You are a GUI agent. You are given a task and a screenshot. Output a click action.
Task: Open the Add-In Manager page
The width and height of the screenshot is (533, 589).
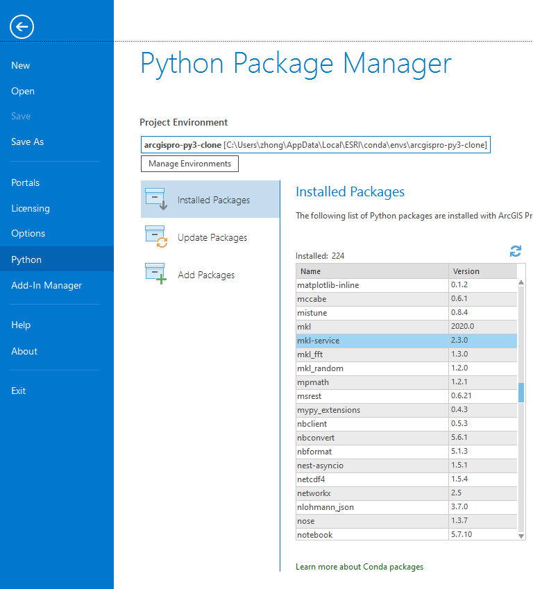(46, 285)
